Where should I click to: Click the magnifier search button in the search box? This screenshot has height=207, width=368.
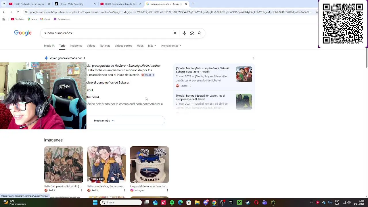pos(200,33)
